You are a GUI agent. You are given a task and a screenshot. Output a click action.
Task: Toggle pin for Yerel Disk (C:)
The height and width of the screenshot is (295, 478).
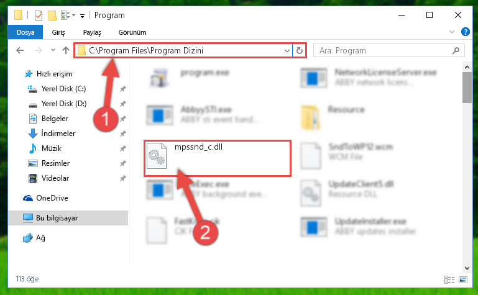coord(122,89)
